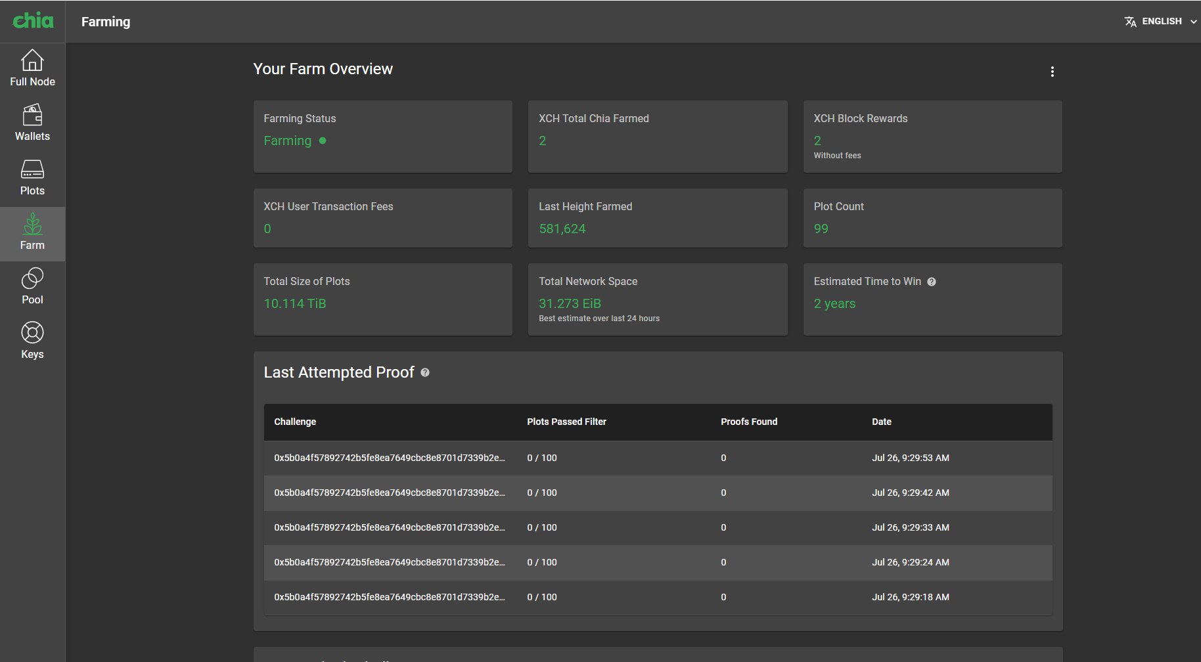Click the Keys menu label
1201x662 pixels.
click(32, 354)
